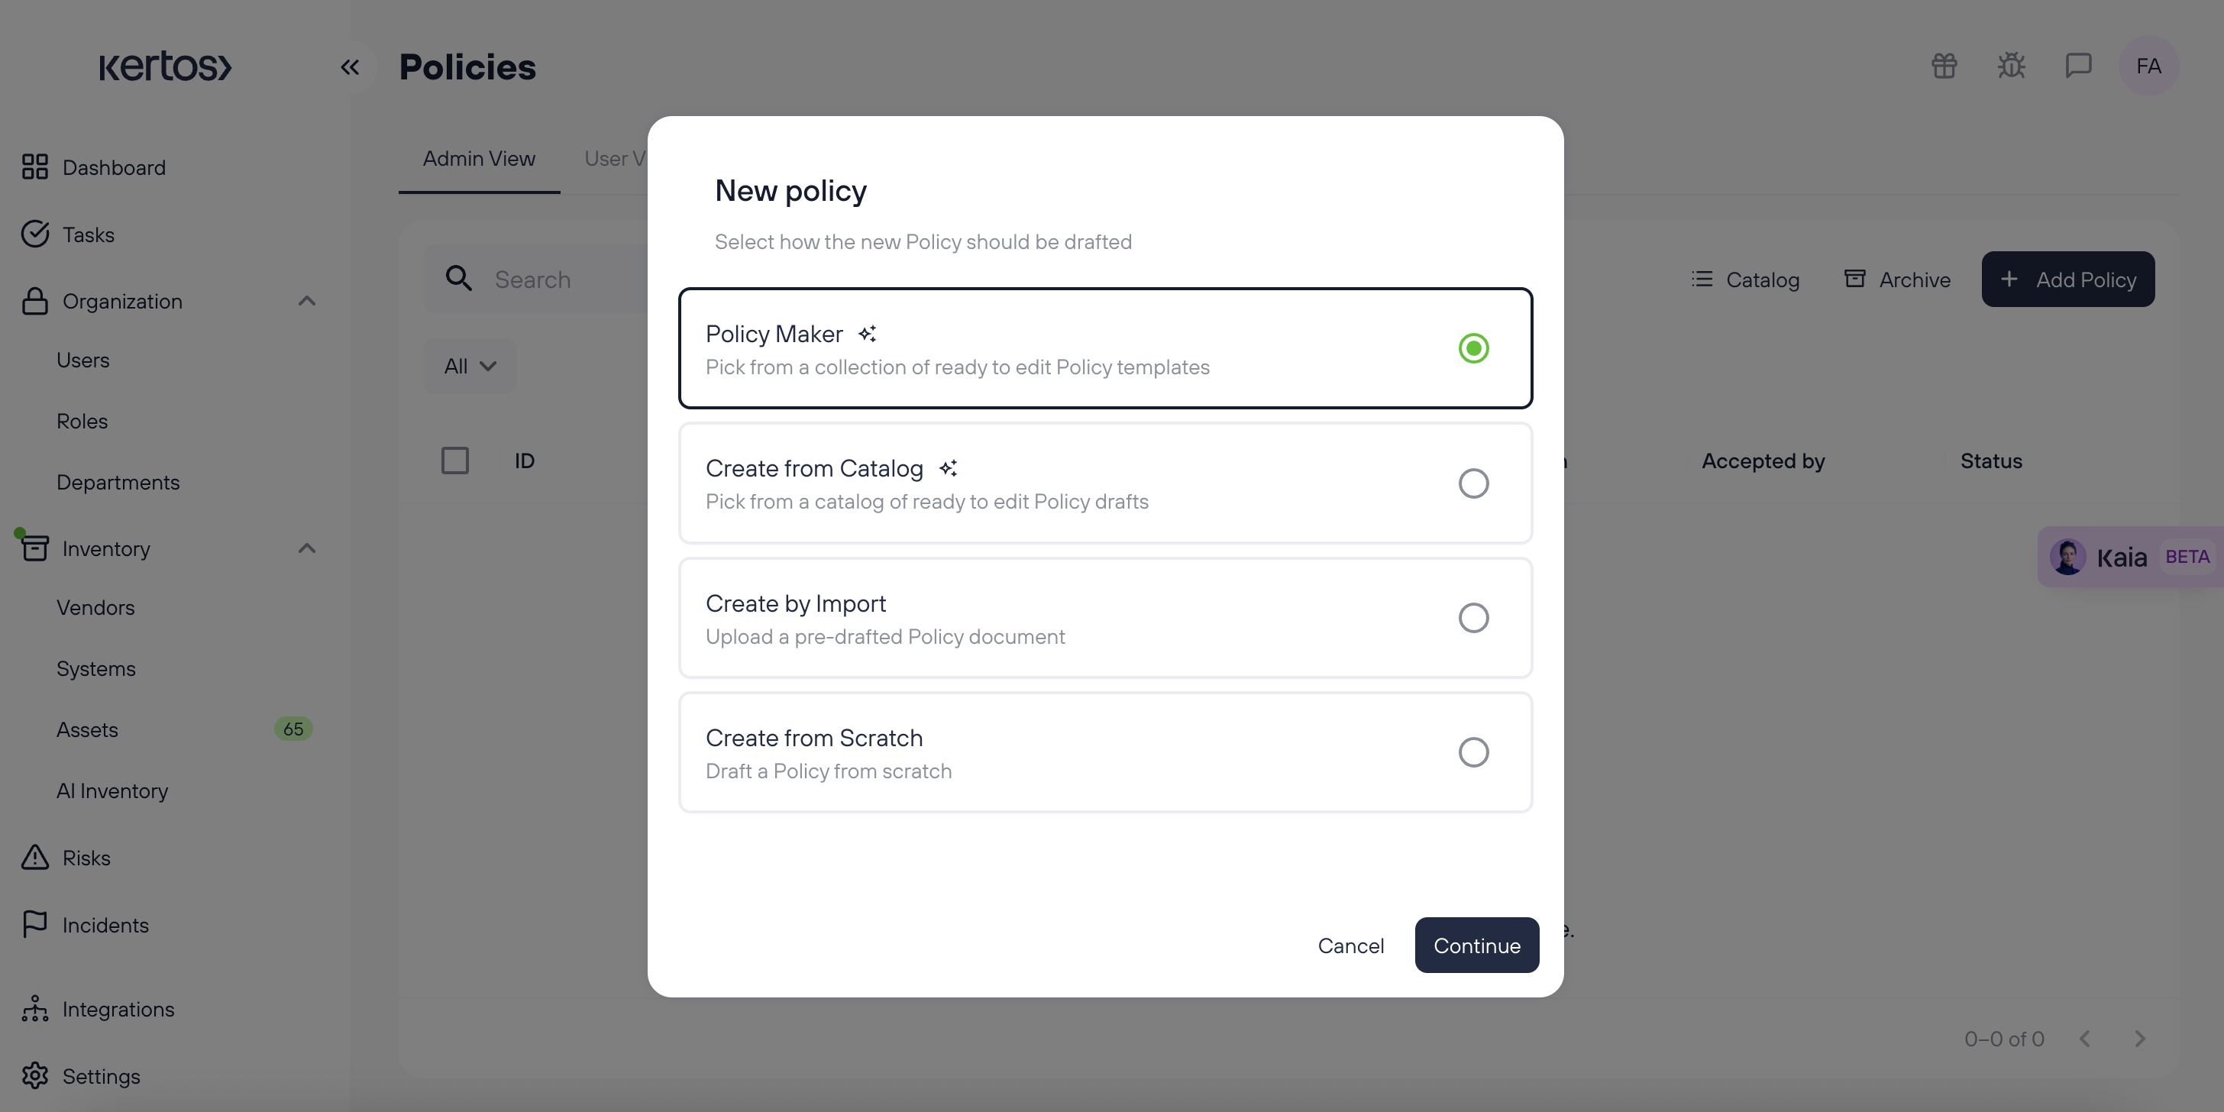Image resolution: width=2224 pixels, height=1112 pixels.
Task: Tick the select-all checkbox beside ID
Action: point(455,461)
